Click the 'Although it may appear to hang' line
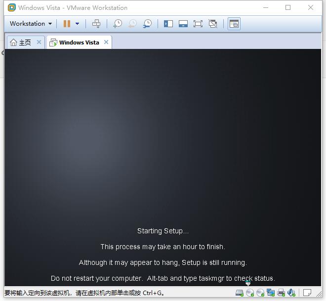Screen dimensions: 326x301 click(163, 262)
